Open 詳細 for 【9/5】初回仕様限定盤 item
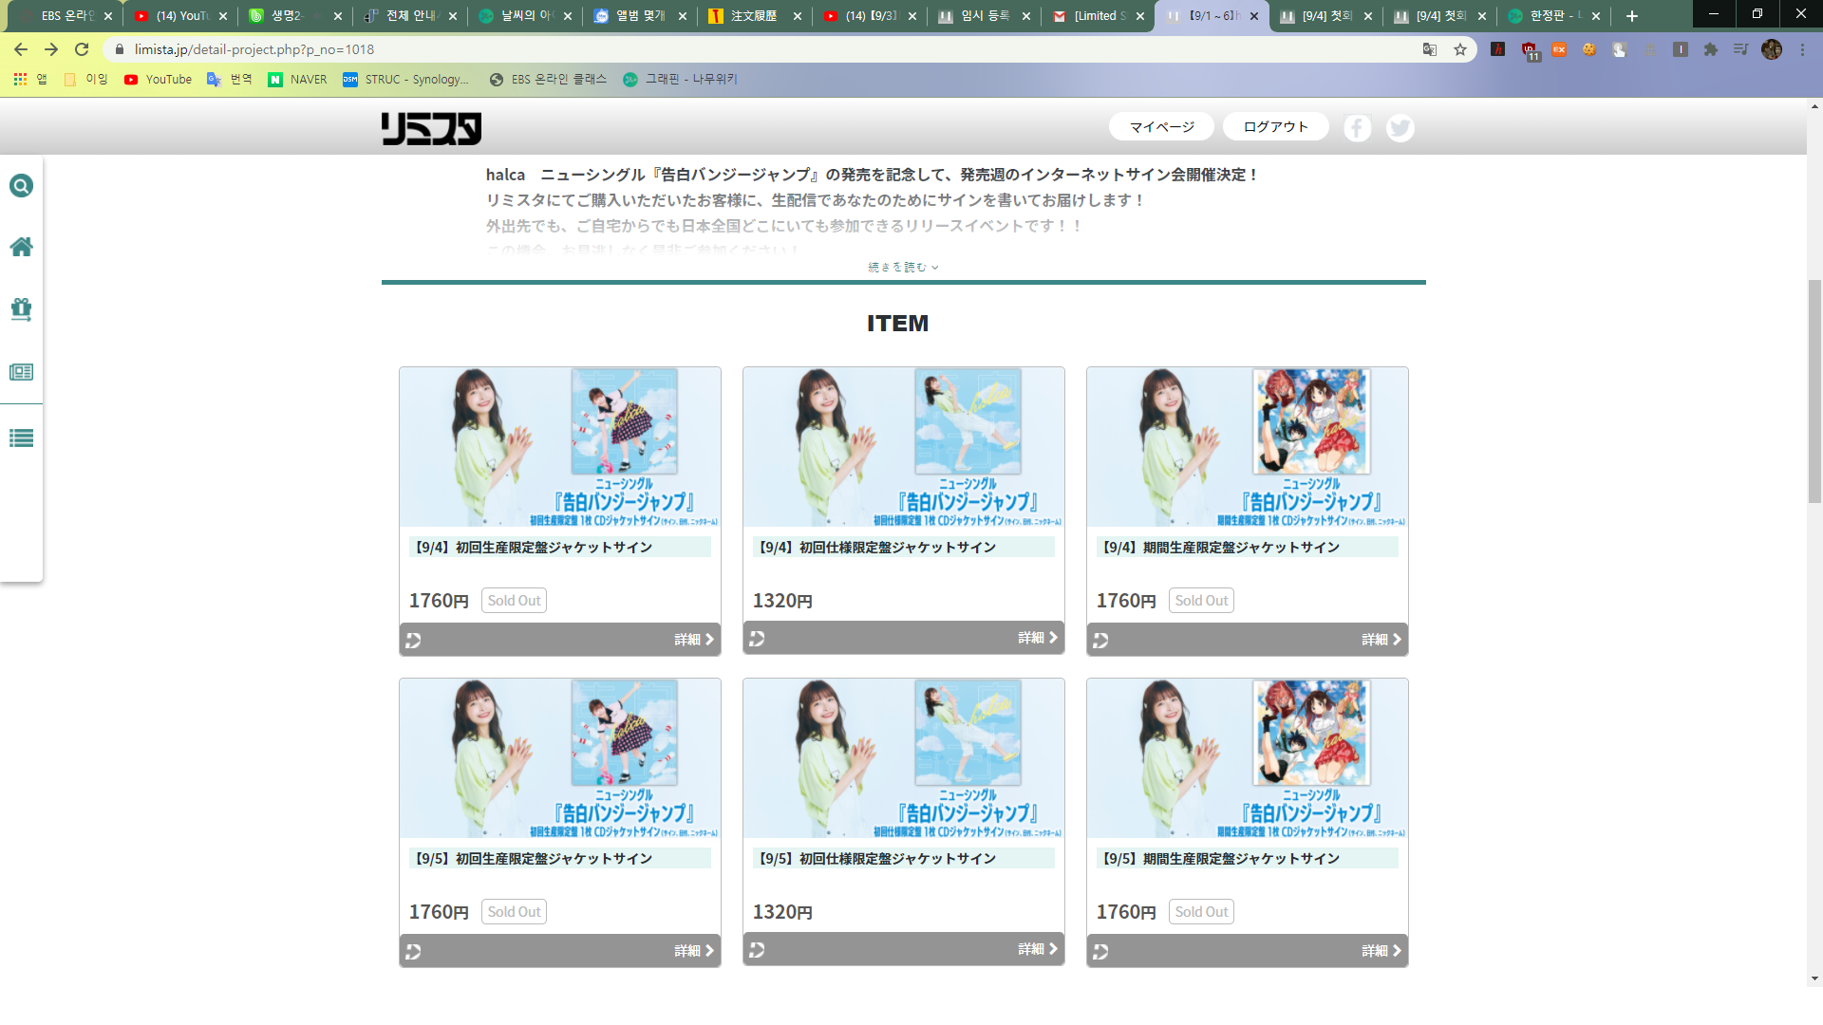This screenshot has height=1025, width=1823. pos(1038,949)
